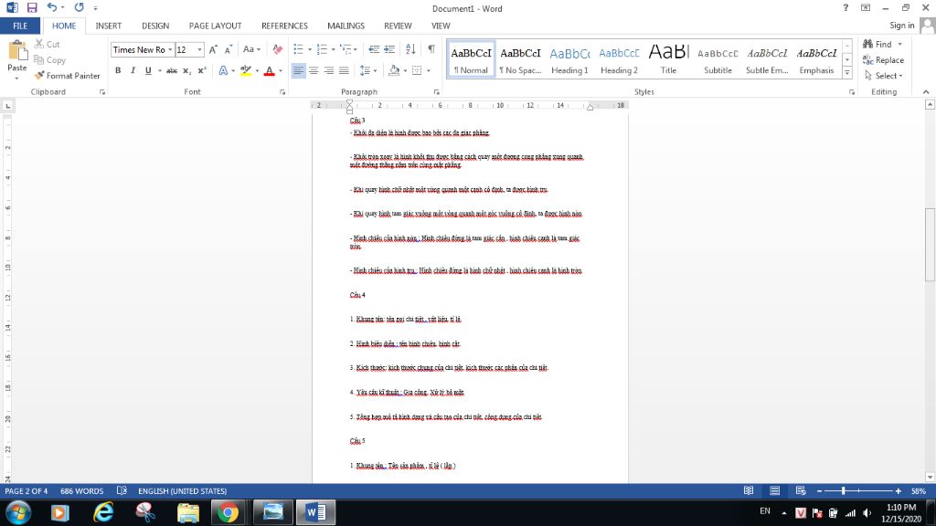936x526 pixels.
Task: Click the zoom slider handle
Action: (843, 490)
